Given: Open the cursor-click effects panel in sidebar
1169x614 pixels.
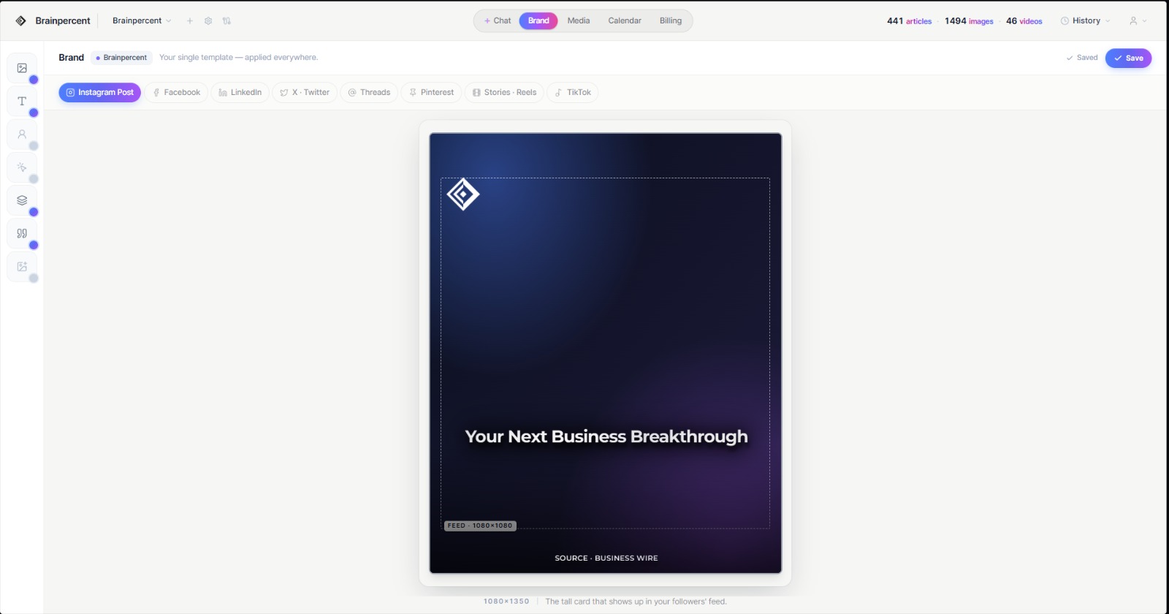Looking at the screenshot, I should pyautogui.click(x=22, y=167).
